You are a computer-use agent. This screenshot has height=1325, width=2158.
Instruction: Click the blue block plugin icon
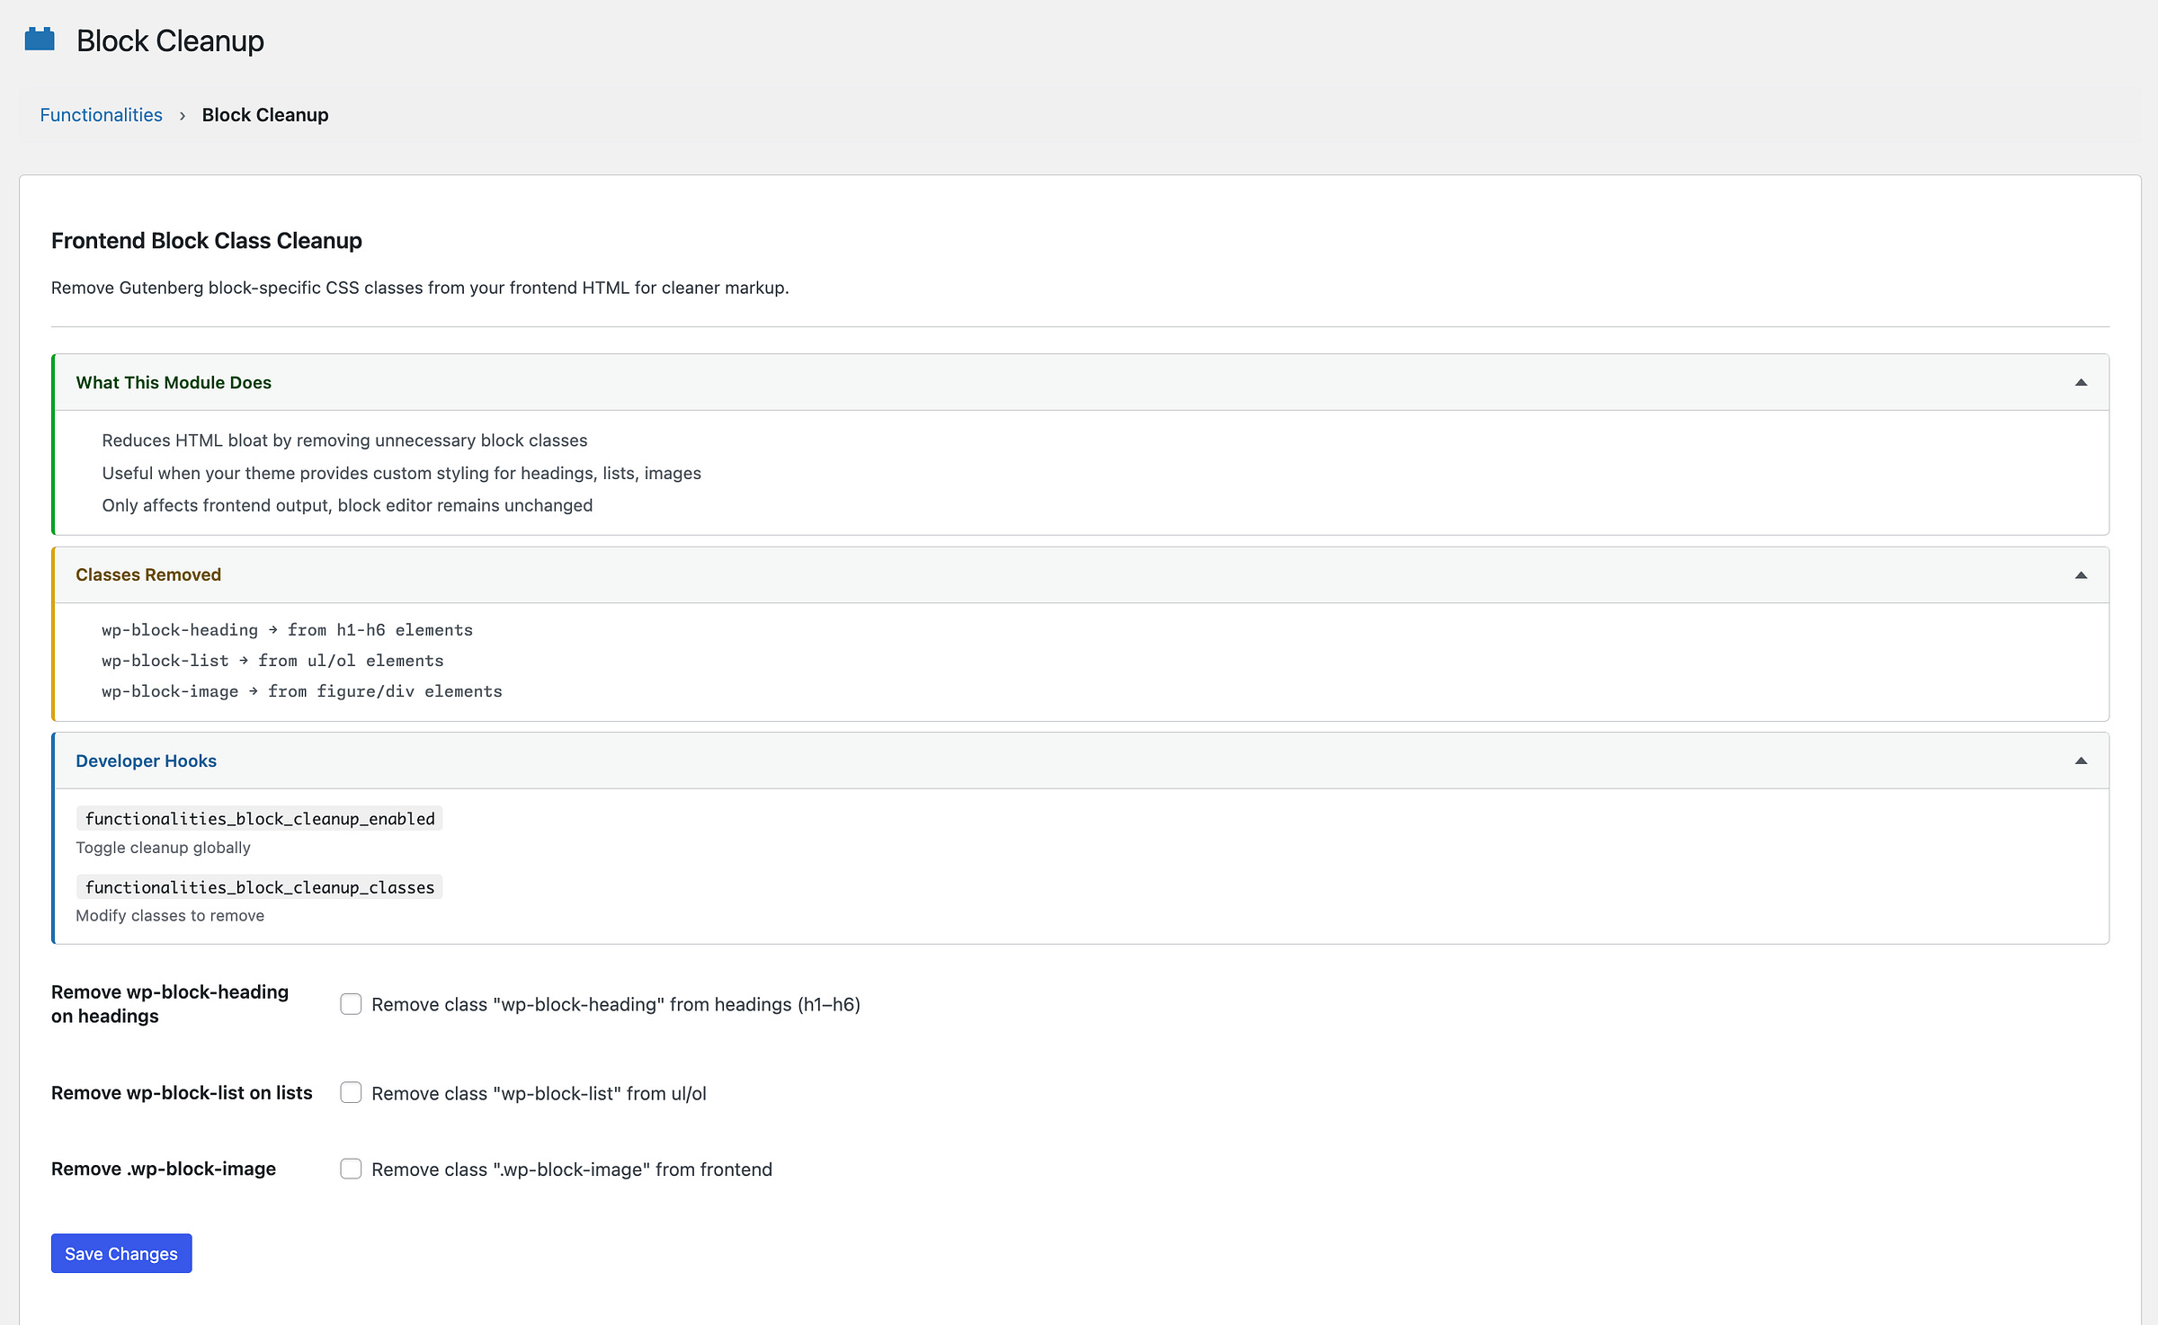coord(40,40)
